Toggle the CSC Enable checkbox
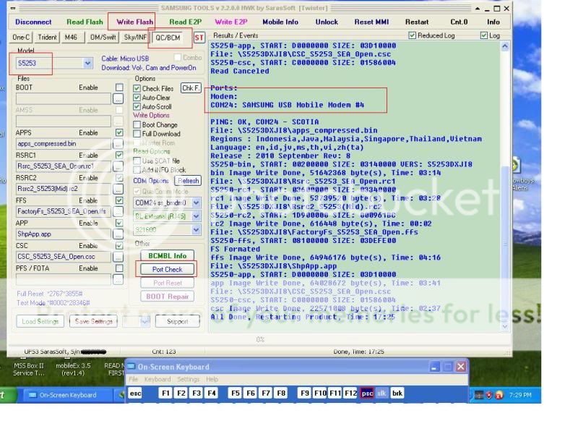 (119, 245)
